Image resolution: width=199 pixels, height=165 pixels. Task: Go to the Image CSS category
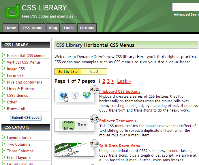(16, 69)
